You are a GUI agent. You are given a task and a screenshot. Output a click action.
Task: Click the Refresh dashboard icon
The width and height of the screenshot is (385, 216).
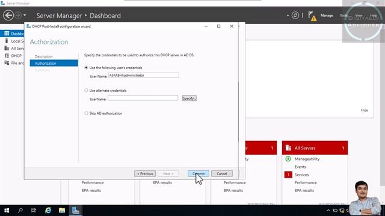tap(295, 16)
